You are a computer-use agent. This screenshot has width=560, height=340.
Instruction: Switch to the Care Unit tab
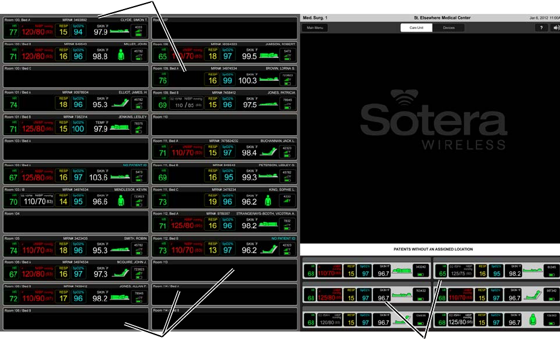(x=416, y=28)
